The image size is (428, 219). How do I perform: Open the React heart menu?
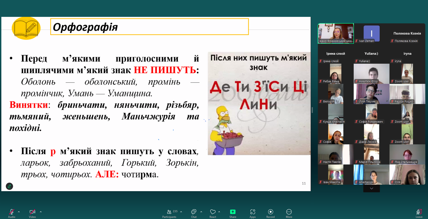click(x=213, y=213)
